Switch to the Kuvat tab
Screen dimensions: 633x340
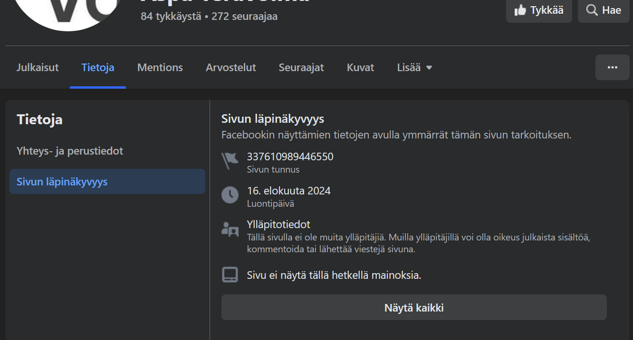pyautogui.click(x=360, y=67)
